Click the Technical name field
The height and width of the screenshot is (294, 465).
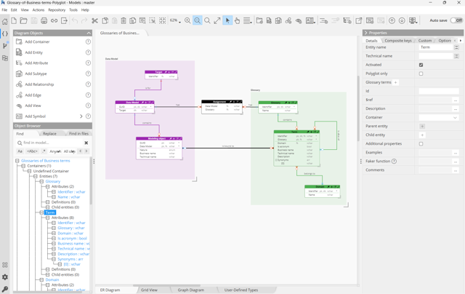point(436,56)
